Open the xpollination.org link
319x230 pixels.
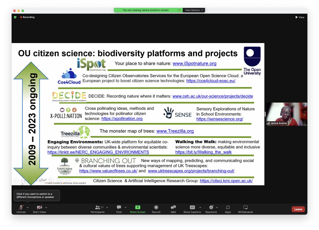click(122, 119)
